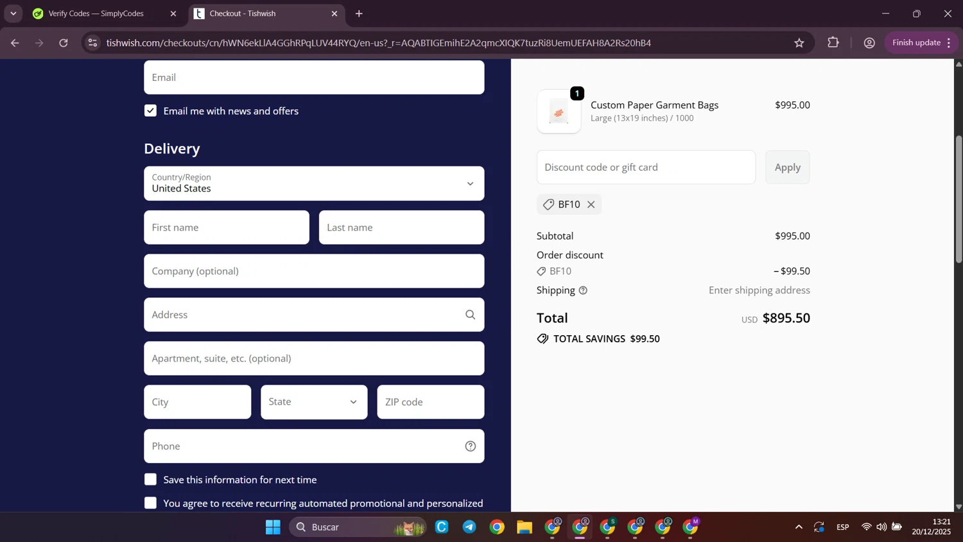963x542 pixels.
Task: Open the taskbar clock showing 13:21
Action: (x=932, y=527)
